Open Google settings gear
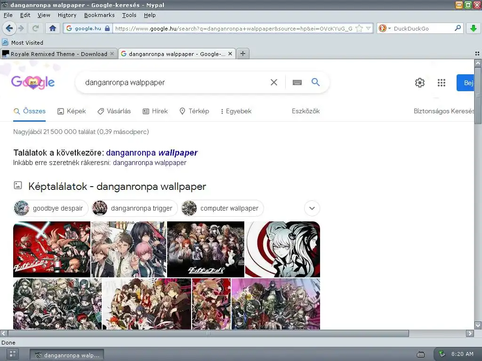This screenshot has width=482, height=361. [x=419, y=83]
